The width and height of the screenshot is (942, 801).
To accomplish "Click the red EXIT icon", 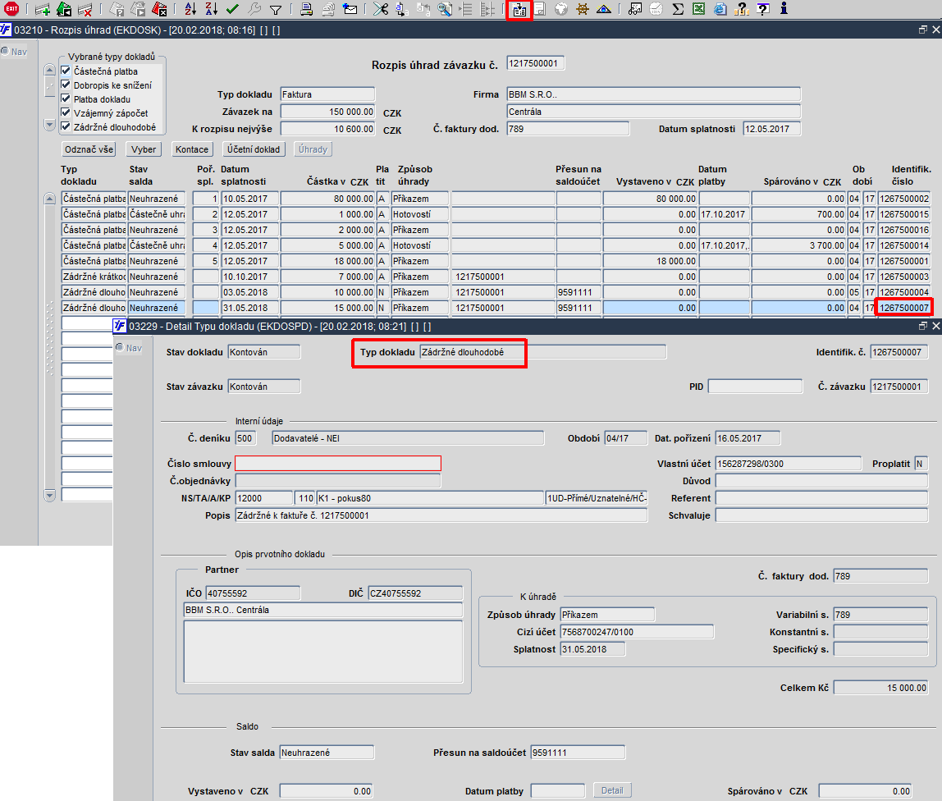I will [11, 10].
